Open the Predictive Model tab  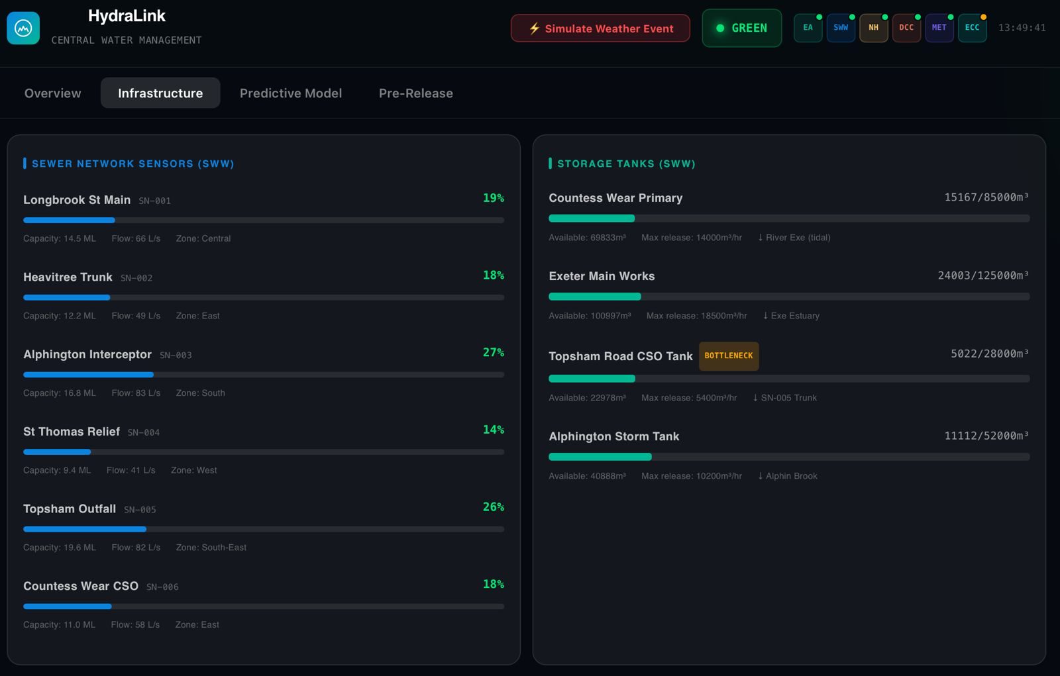291,93
